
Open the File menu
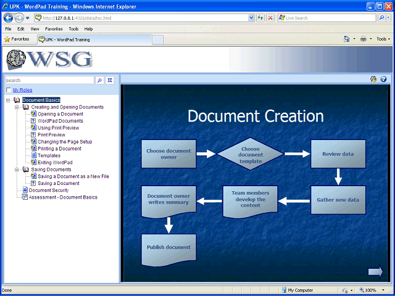click(x=8, y=29)
